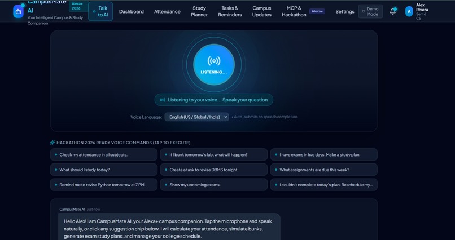Switch to Talk to AI tab
455x240 pixels.
coord(100,11)
